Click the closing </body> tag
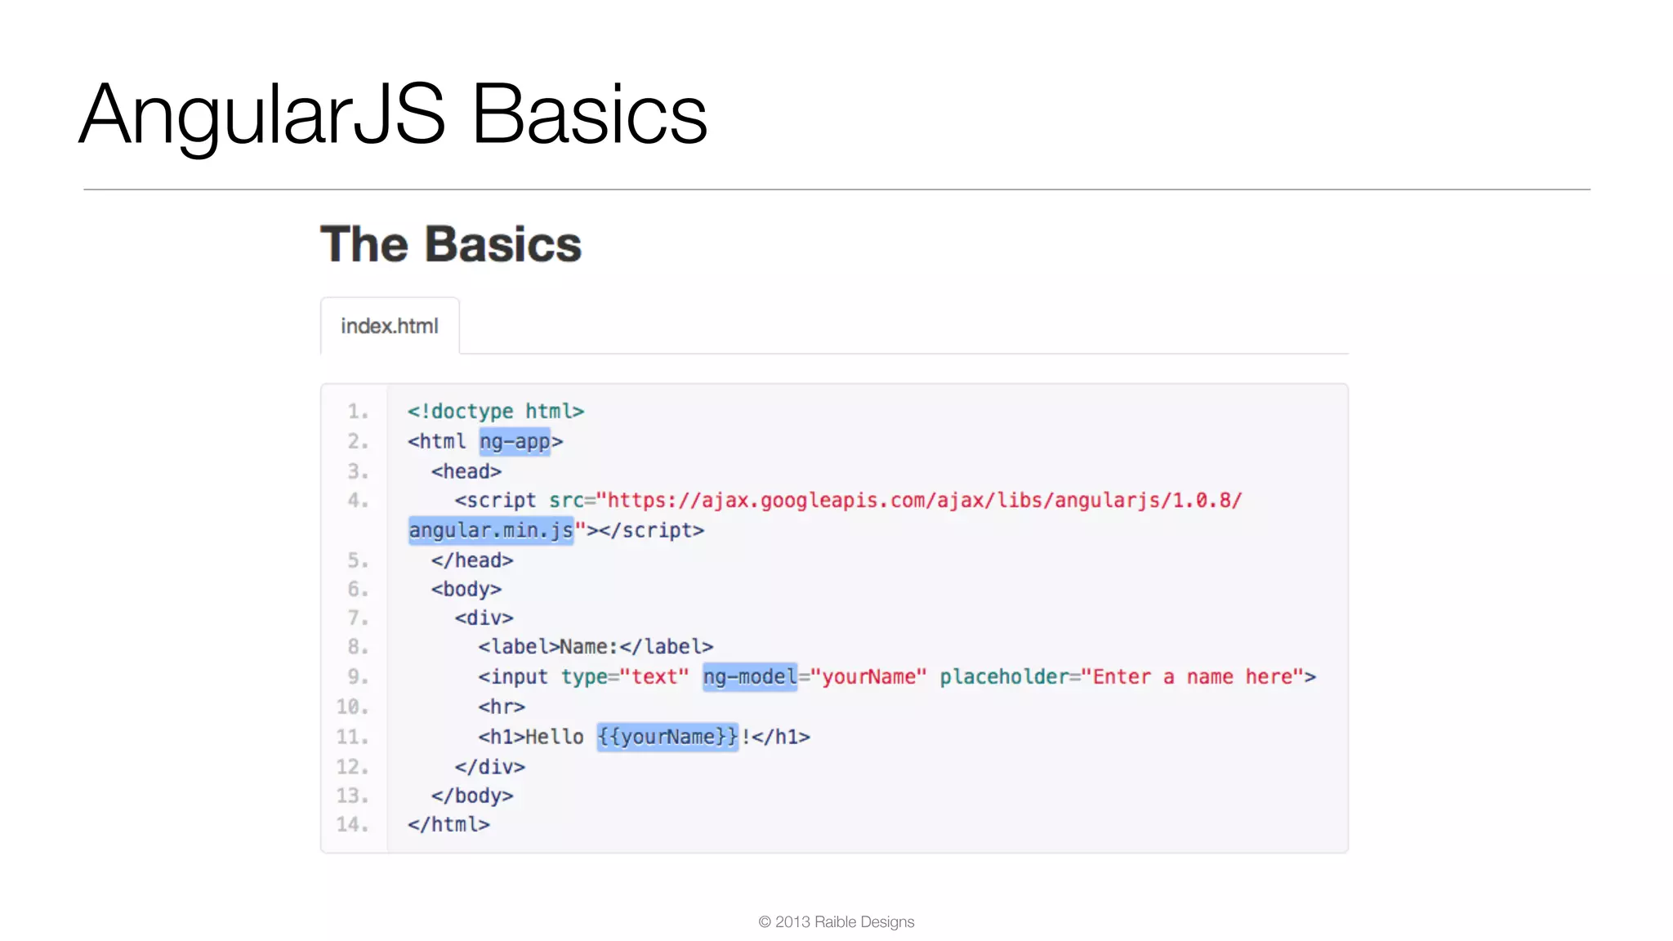The width and height of the screenshot is (1673, 941). (x=472, y=796)
